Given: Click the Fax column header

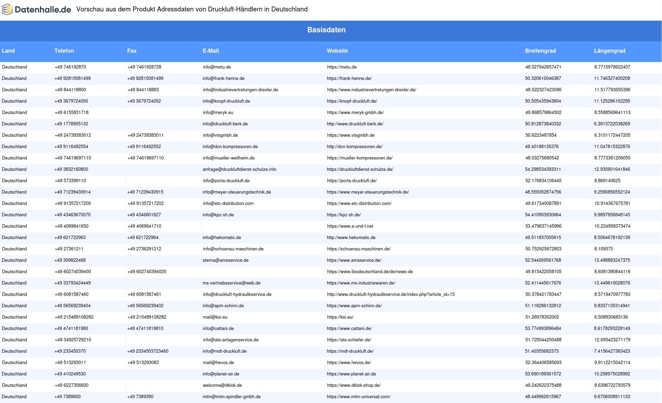Looking at the screenshot, I should 132,51.
